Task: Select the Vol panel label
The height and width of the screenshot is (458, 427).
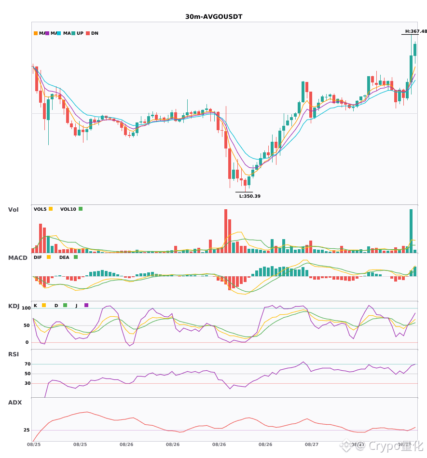Action: pyautogui.click(x=13, y=210)
